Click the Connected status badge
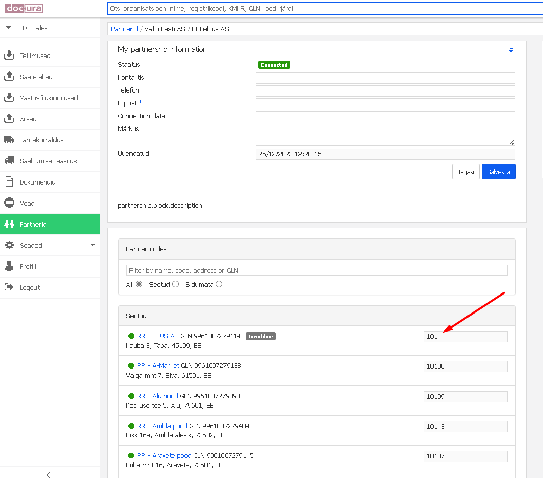The image size is (543, 478). (x=274, y=65)
